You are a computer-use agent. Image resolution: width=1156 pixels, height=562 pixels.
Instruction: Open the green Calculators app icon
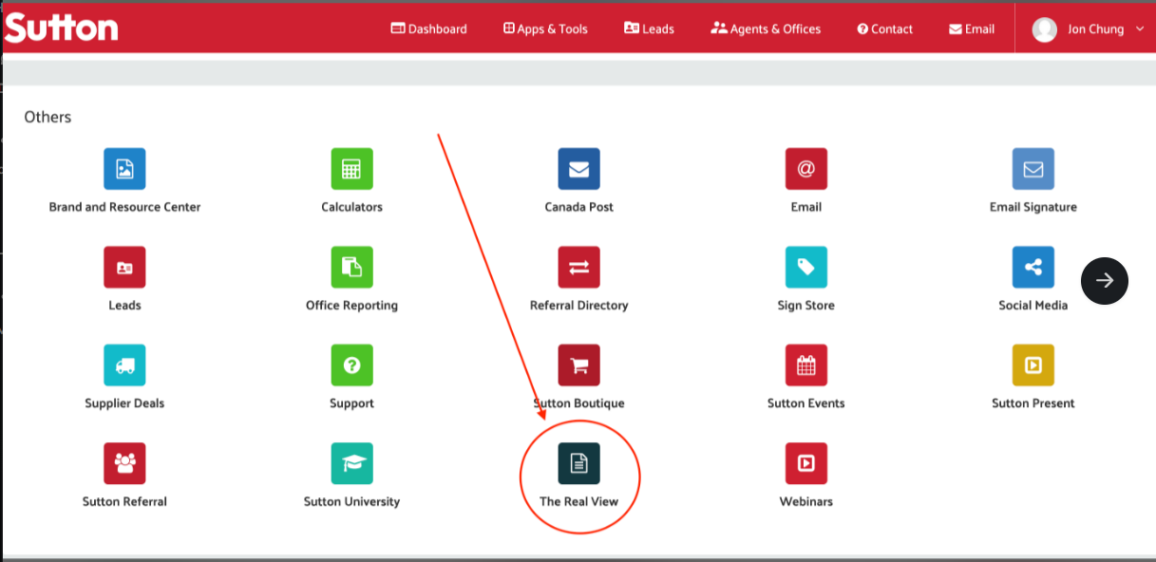pos(351,169)
